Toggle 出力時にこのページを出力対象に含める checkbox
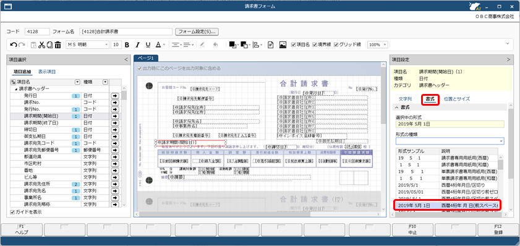 pyautogui.click(x=140, y=69)
